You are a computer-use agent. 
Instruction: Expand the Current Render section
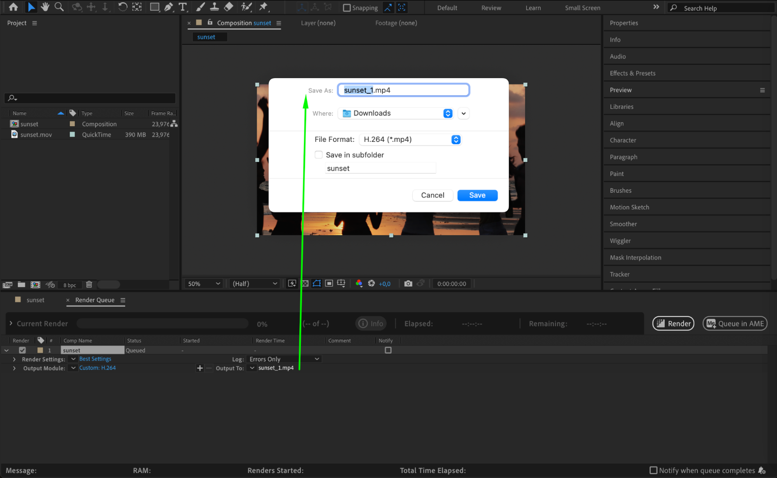(11, 323)
